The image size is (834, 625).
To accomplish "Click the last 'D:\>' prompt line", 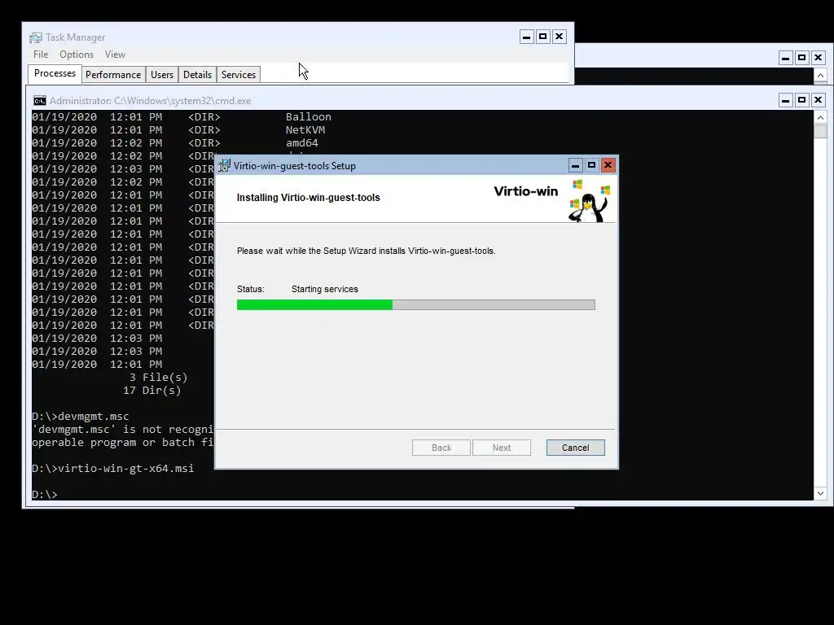I will [44, 494].
